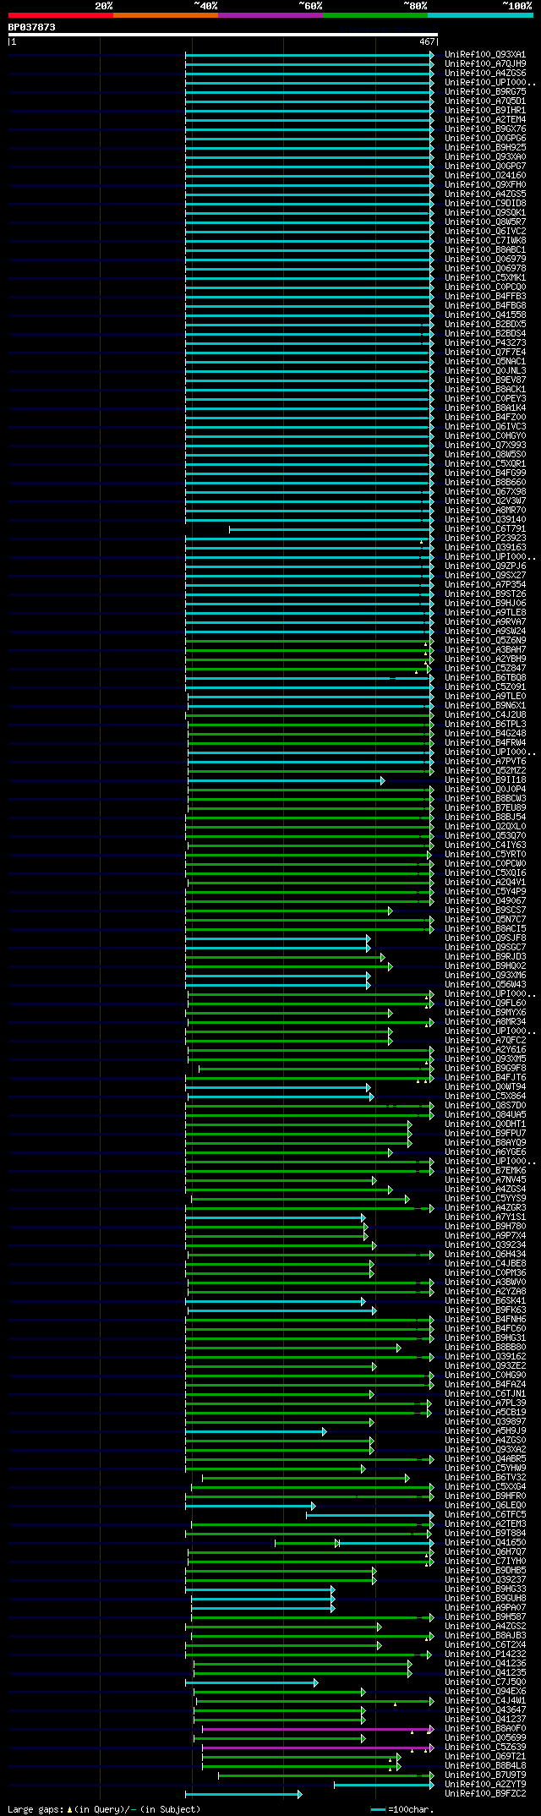Select the UniRef100_Q5NAC1 label
The image size is (541, 1816).
[485, 362]
